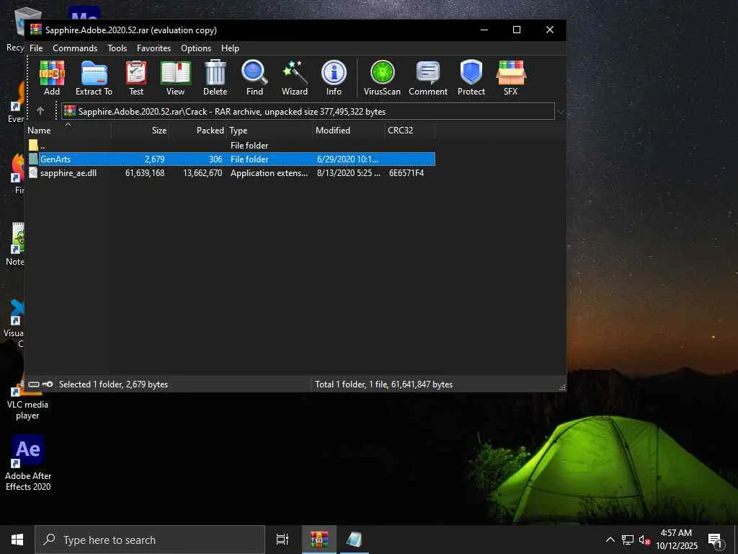This screenshot has width=738, height=554.
Task: Open Task View on the taskbar
Action: coord(283,540)
